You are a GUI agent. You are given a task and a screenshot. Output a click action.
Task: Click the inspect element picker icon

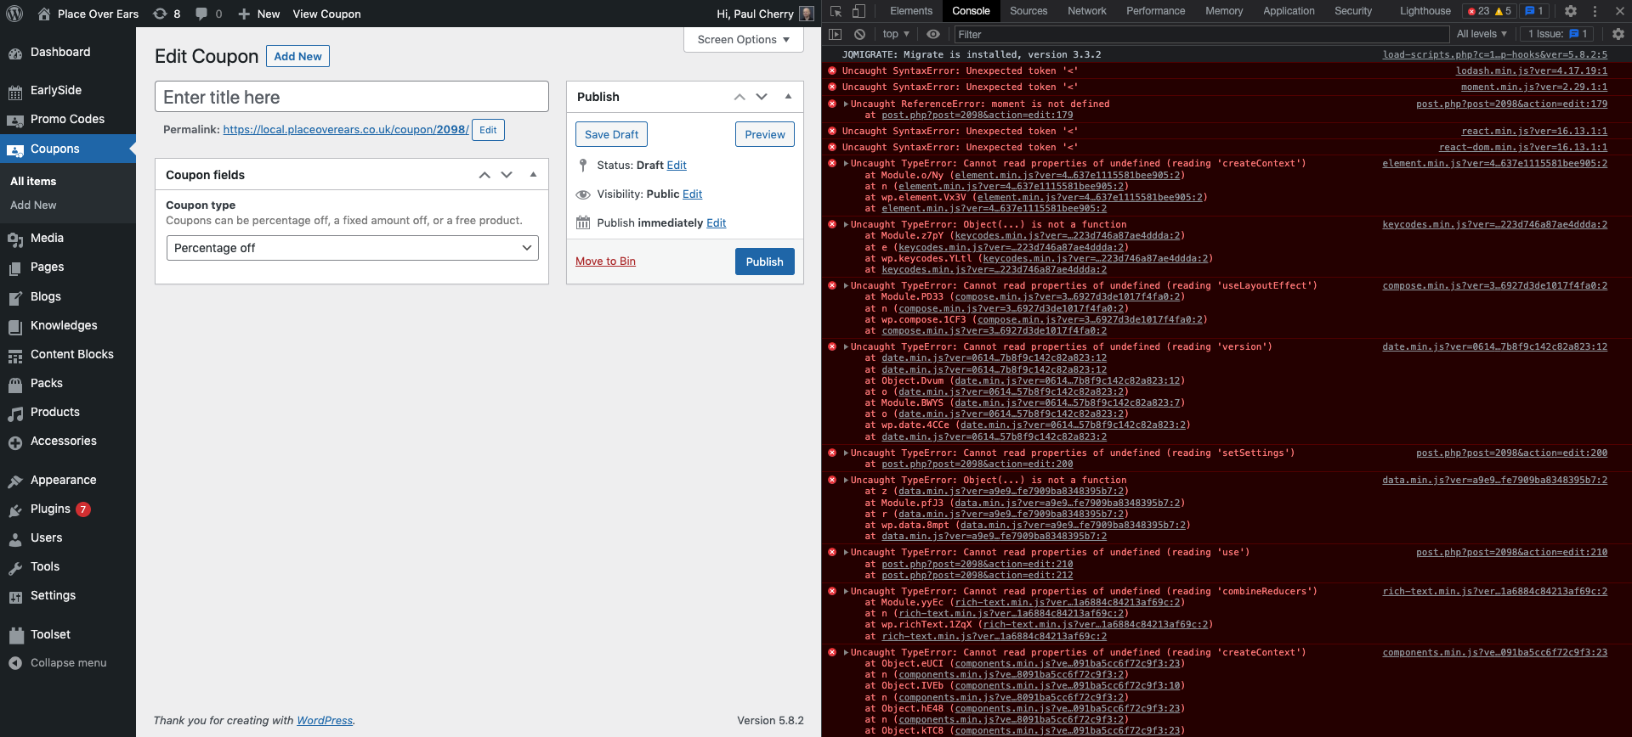(836, 11)
